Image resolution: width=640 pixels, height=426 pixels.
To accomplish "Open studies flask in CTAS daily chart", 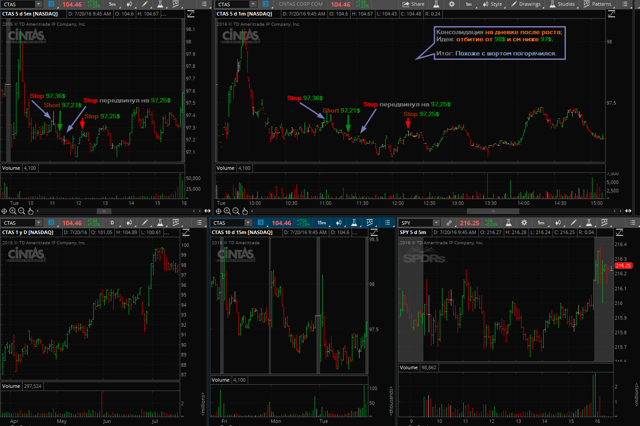I will 160,223.
